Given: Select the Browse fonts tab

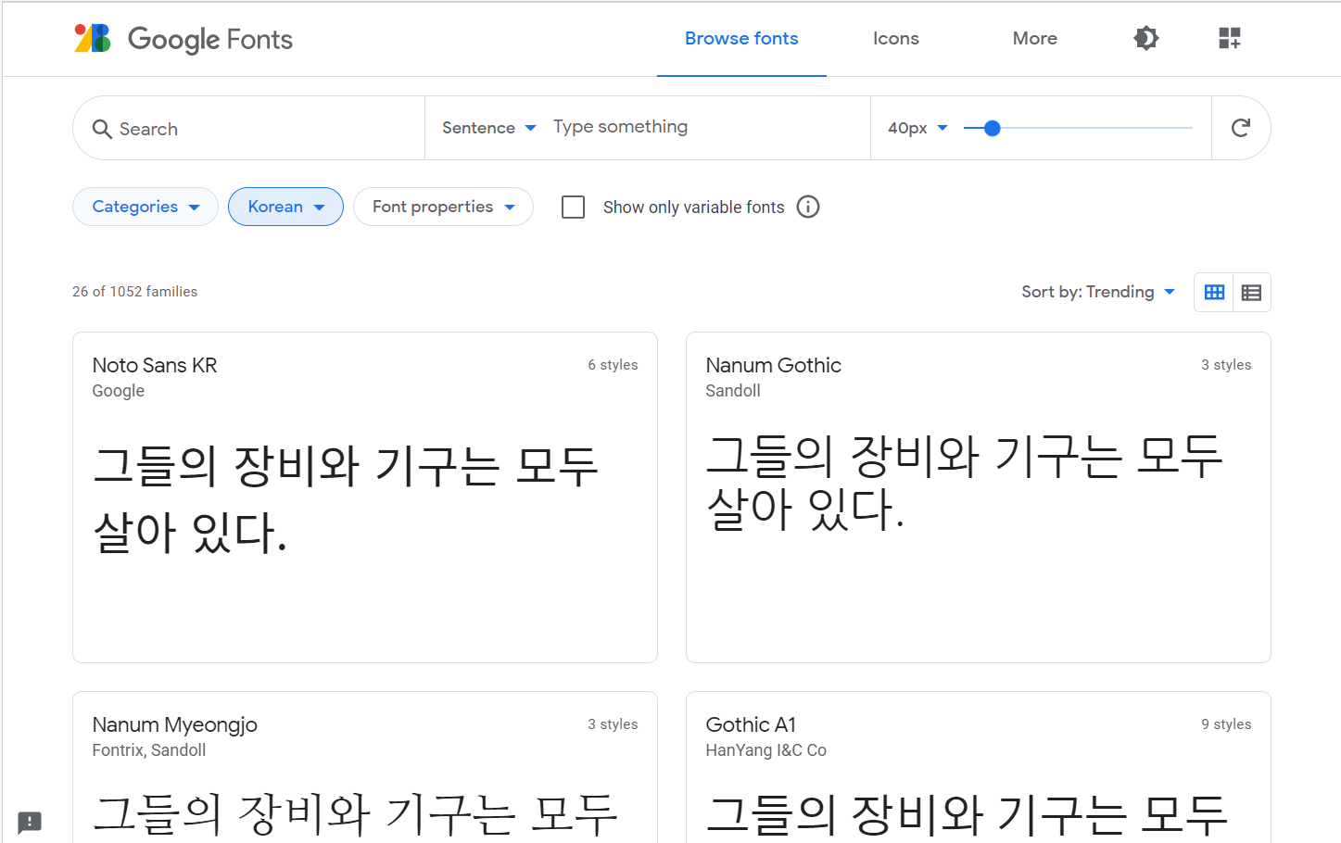Looking at the screenshot, I should [x=741, y=39].
